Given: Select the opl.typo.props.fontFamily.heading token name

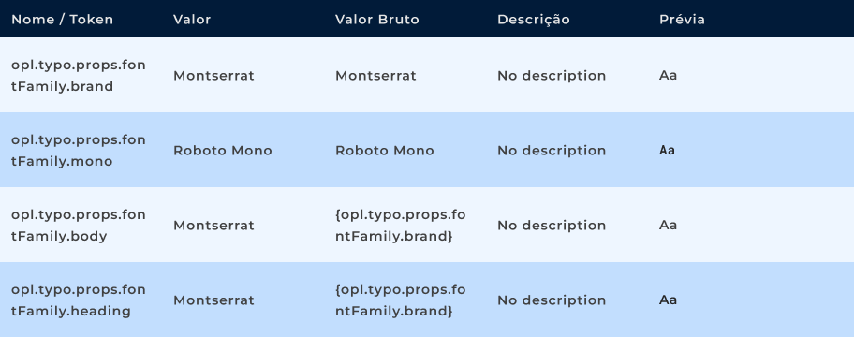Looking at the screenshot, I should pyautogui.click(x=79, y=300).
